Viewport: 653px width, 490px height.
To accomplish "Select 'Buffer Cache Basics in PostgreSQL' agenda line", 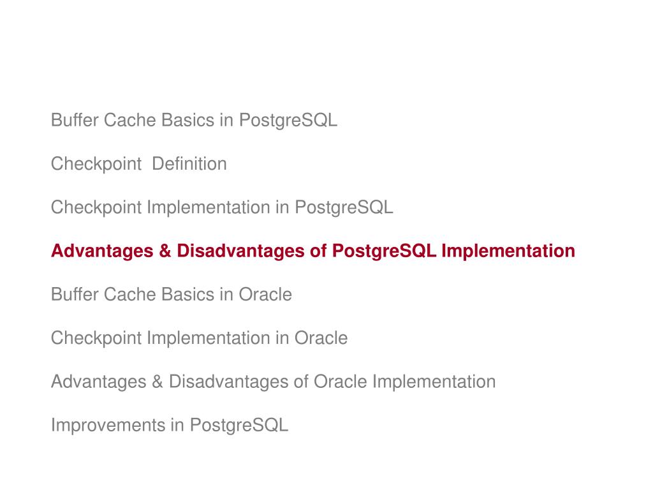I will point(194,121).
